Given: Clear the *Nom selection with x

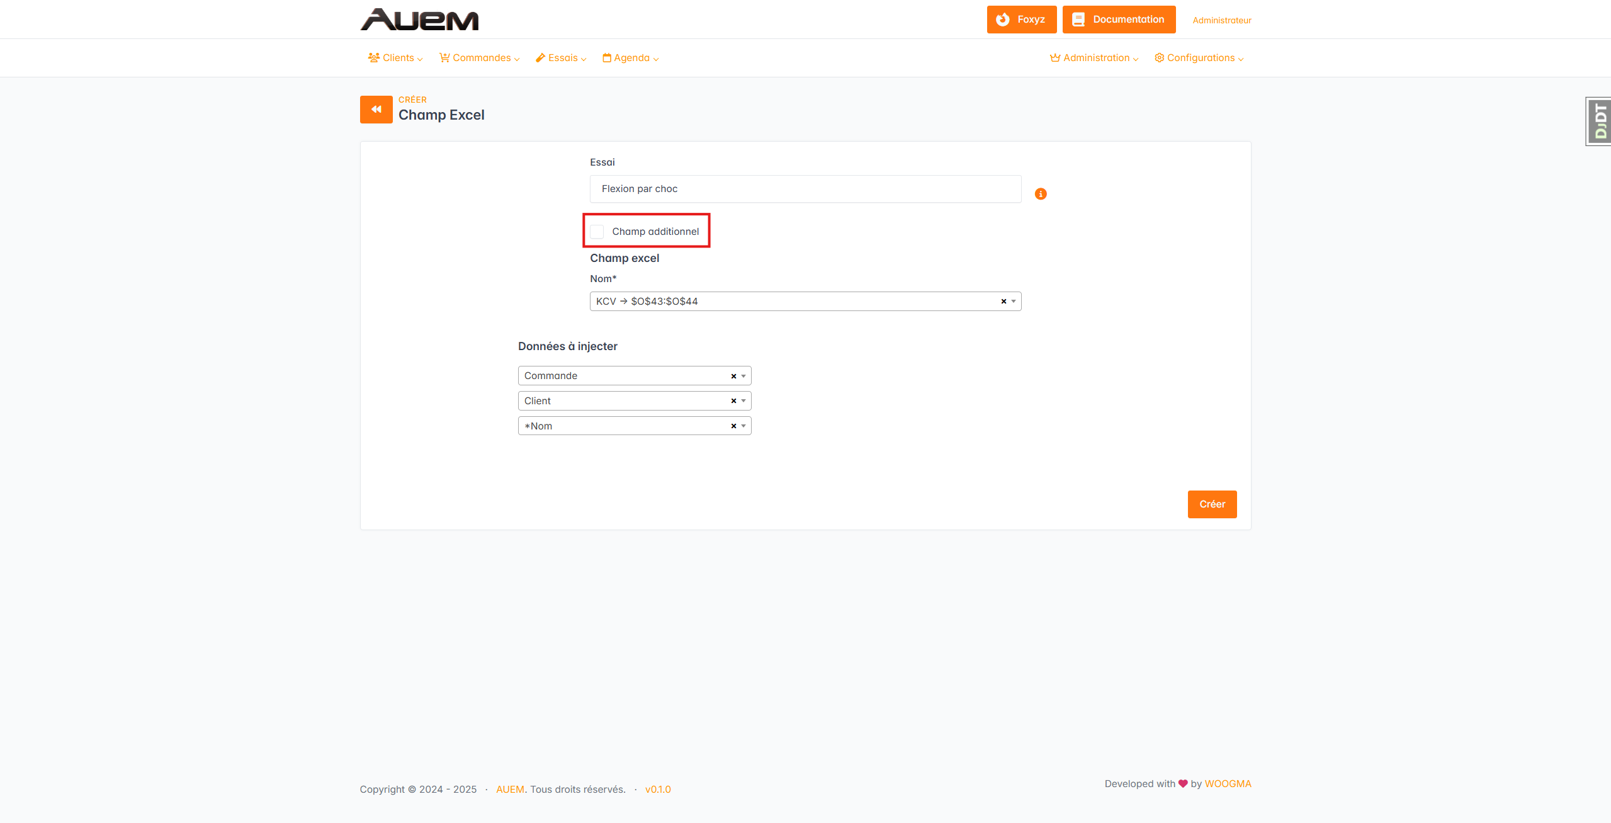Looking at the screenshot, I should click(x=733, y=426).
